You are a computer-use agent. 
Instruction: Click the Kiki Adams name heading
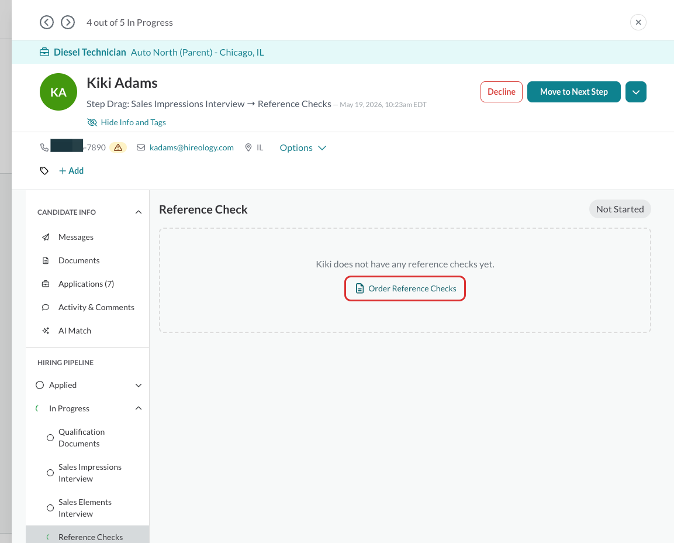point(122,83)
